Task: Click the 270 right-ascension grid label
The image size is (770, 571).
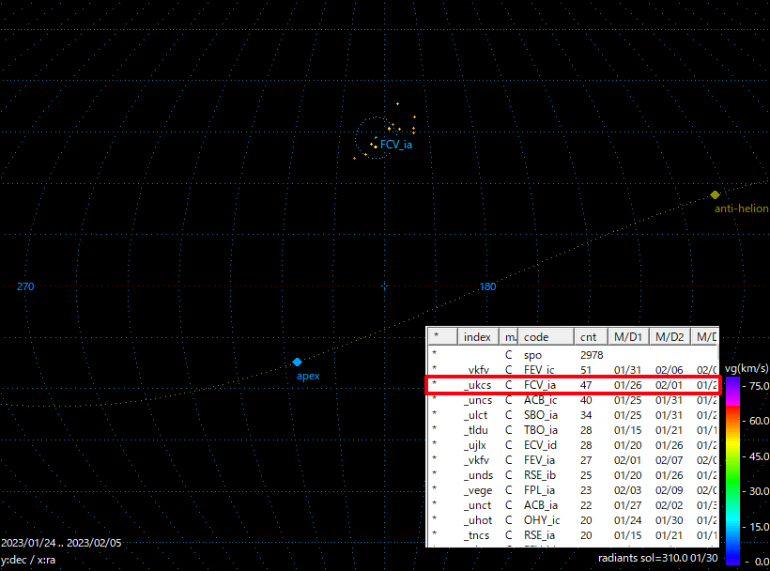Action: coord(25,286)
